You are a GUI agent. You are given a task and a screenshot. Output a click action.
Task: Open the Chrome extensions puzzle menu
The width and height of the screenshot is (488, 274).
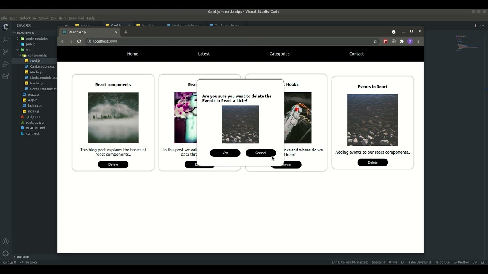(401, 41)
